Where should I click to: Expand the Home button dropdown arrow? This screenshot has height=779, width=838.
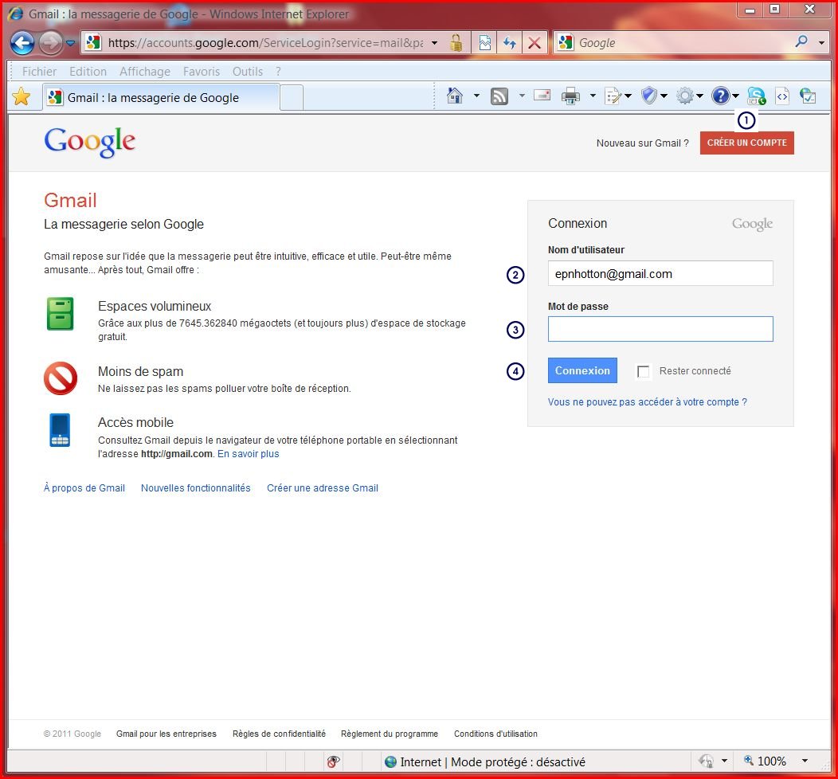[476, 96]
